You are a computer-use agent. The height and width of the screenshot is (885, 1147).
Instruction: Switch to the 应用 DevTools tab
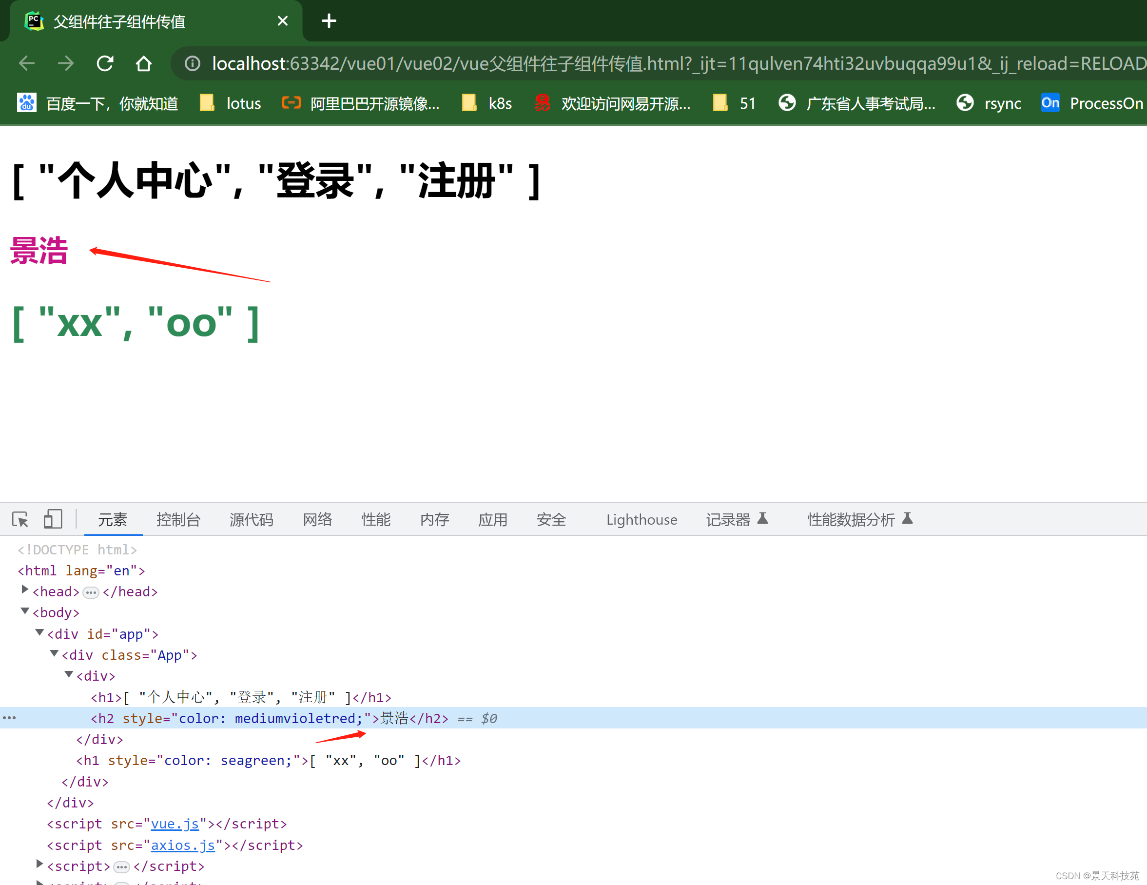point(493,519)
